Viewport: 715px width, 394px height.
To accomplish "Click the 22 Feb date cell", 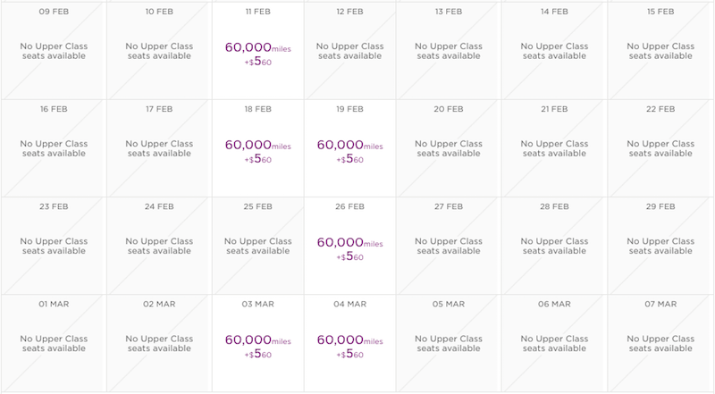I will (661, 148).
